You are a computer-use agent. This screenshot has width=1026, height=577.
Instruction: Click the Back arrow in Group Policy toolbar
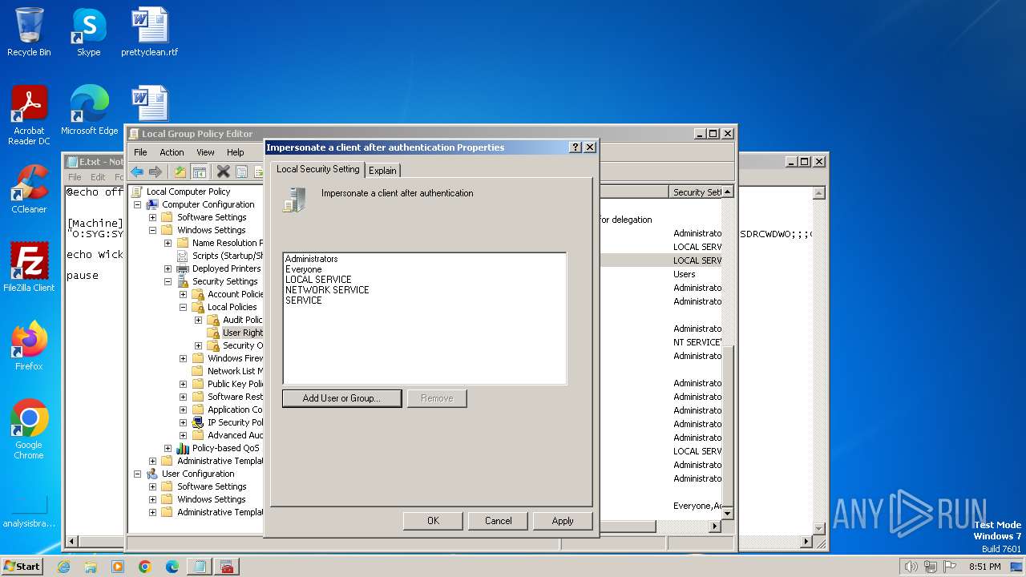click(x=137, y=171)
